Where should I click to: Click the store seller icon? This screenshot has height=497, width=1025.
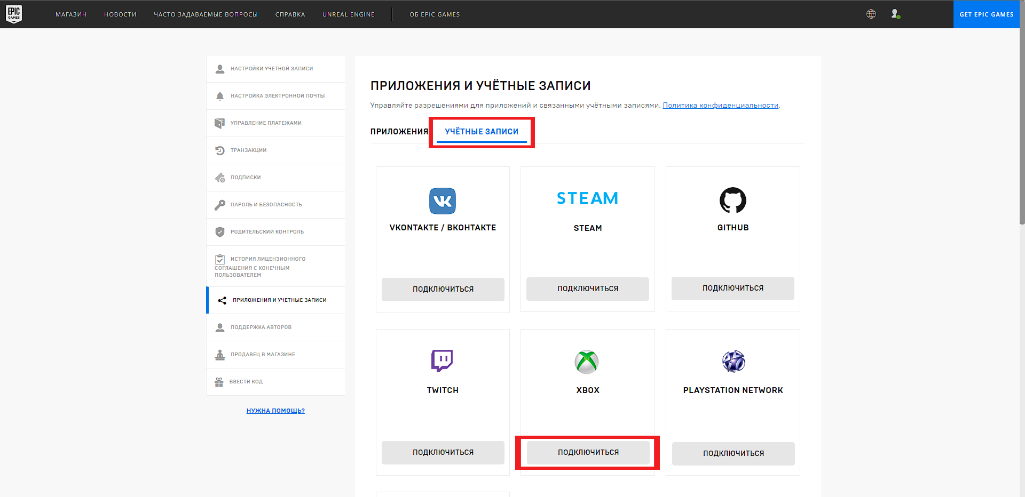coord(220,355)
